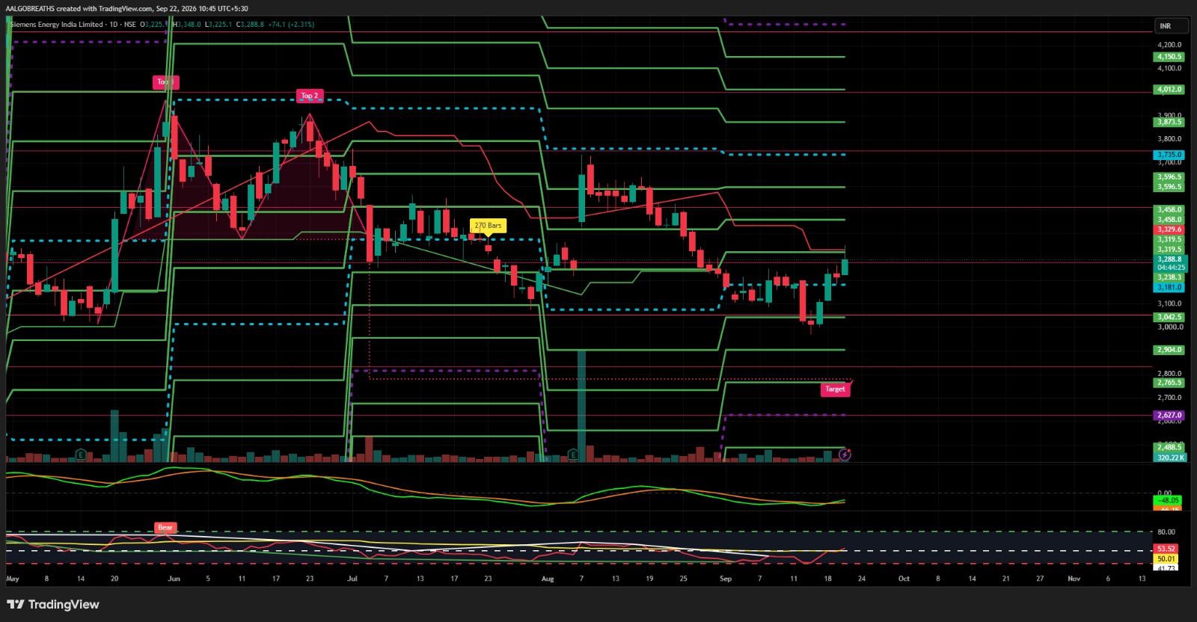Viewport: 1197px width, 622px height.
Task: Click the volume label 320.22K
Action: [1170, 458]
